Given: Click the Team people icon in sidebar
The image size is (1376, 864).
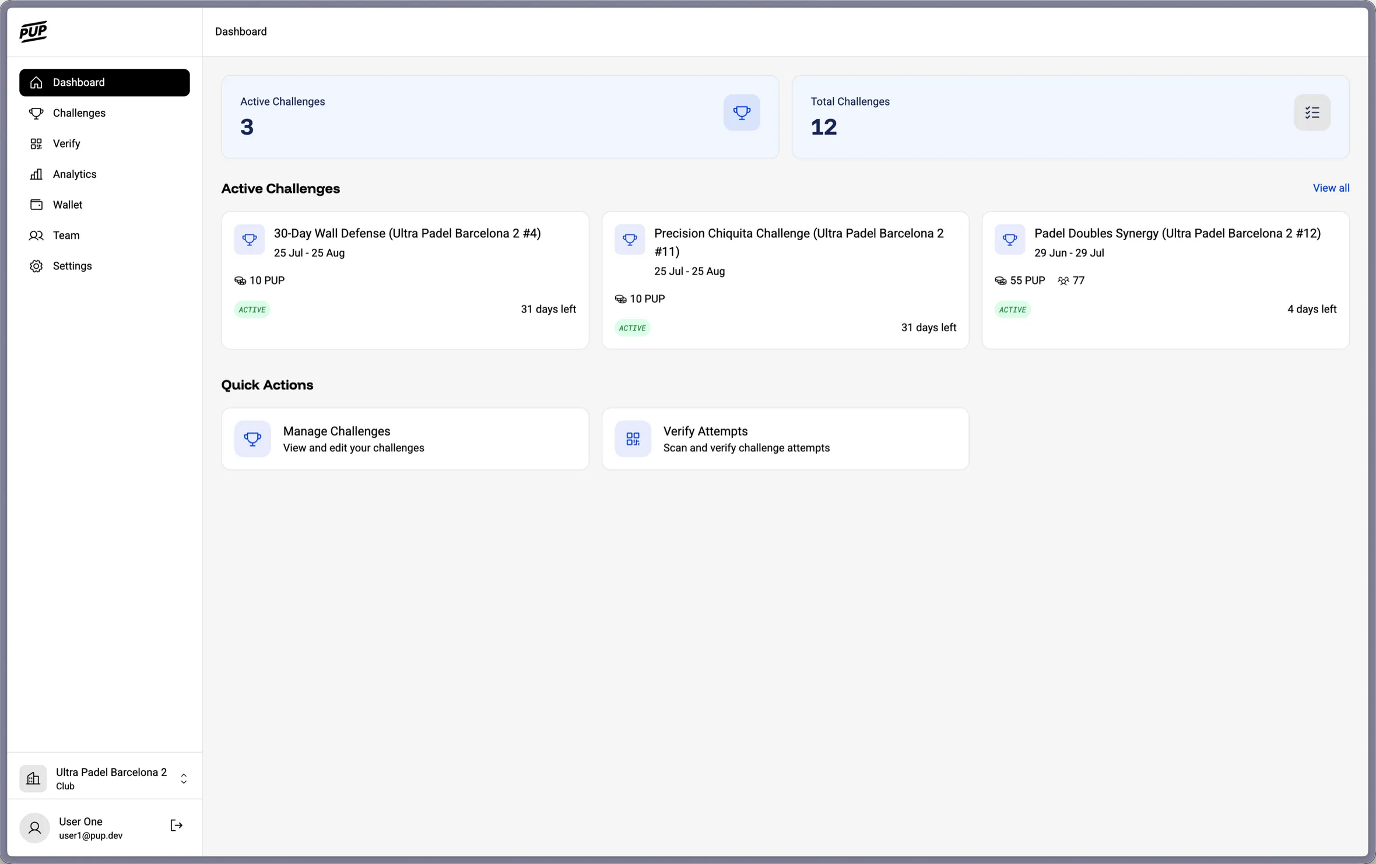Looking at the screenshot, I should (x=36, y=236).
